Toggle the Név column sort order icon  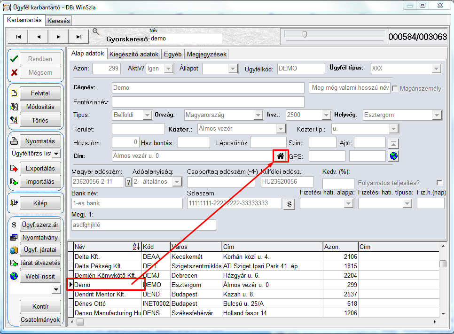point(136,247)
